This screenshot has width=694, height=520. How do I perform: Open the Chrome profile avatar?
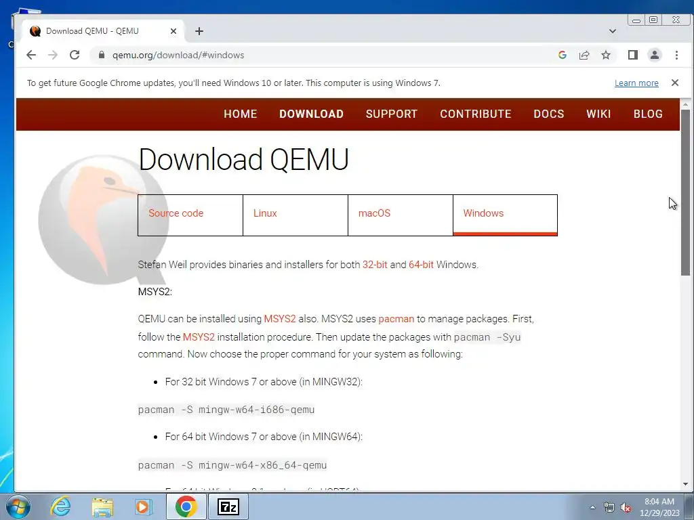click(655, 55)
